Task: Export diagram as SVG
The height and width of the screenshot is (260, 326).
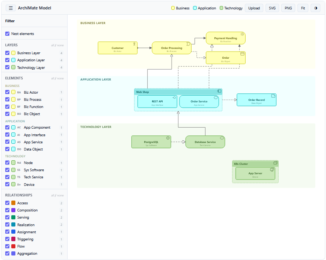Action: coord(272,8)
